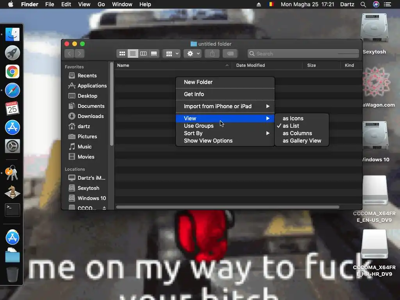Select Windows 10 in sidebar Locations
The width and height of the screenshot is (400, 300).
click(x=87, y=198)
